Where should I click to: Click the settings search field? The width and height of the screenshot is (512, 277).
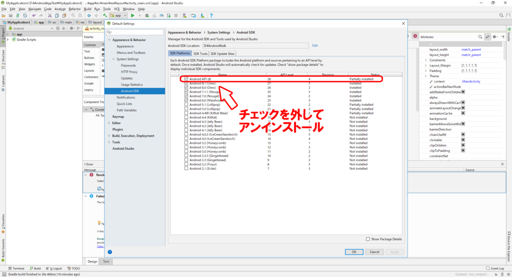tap(135, 32)
